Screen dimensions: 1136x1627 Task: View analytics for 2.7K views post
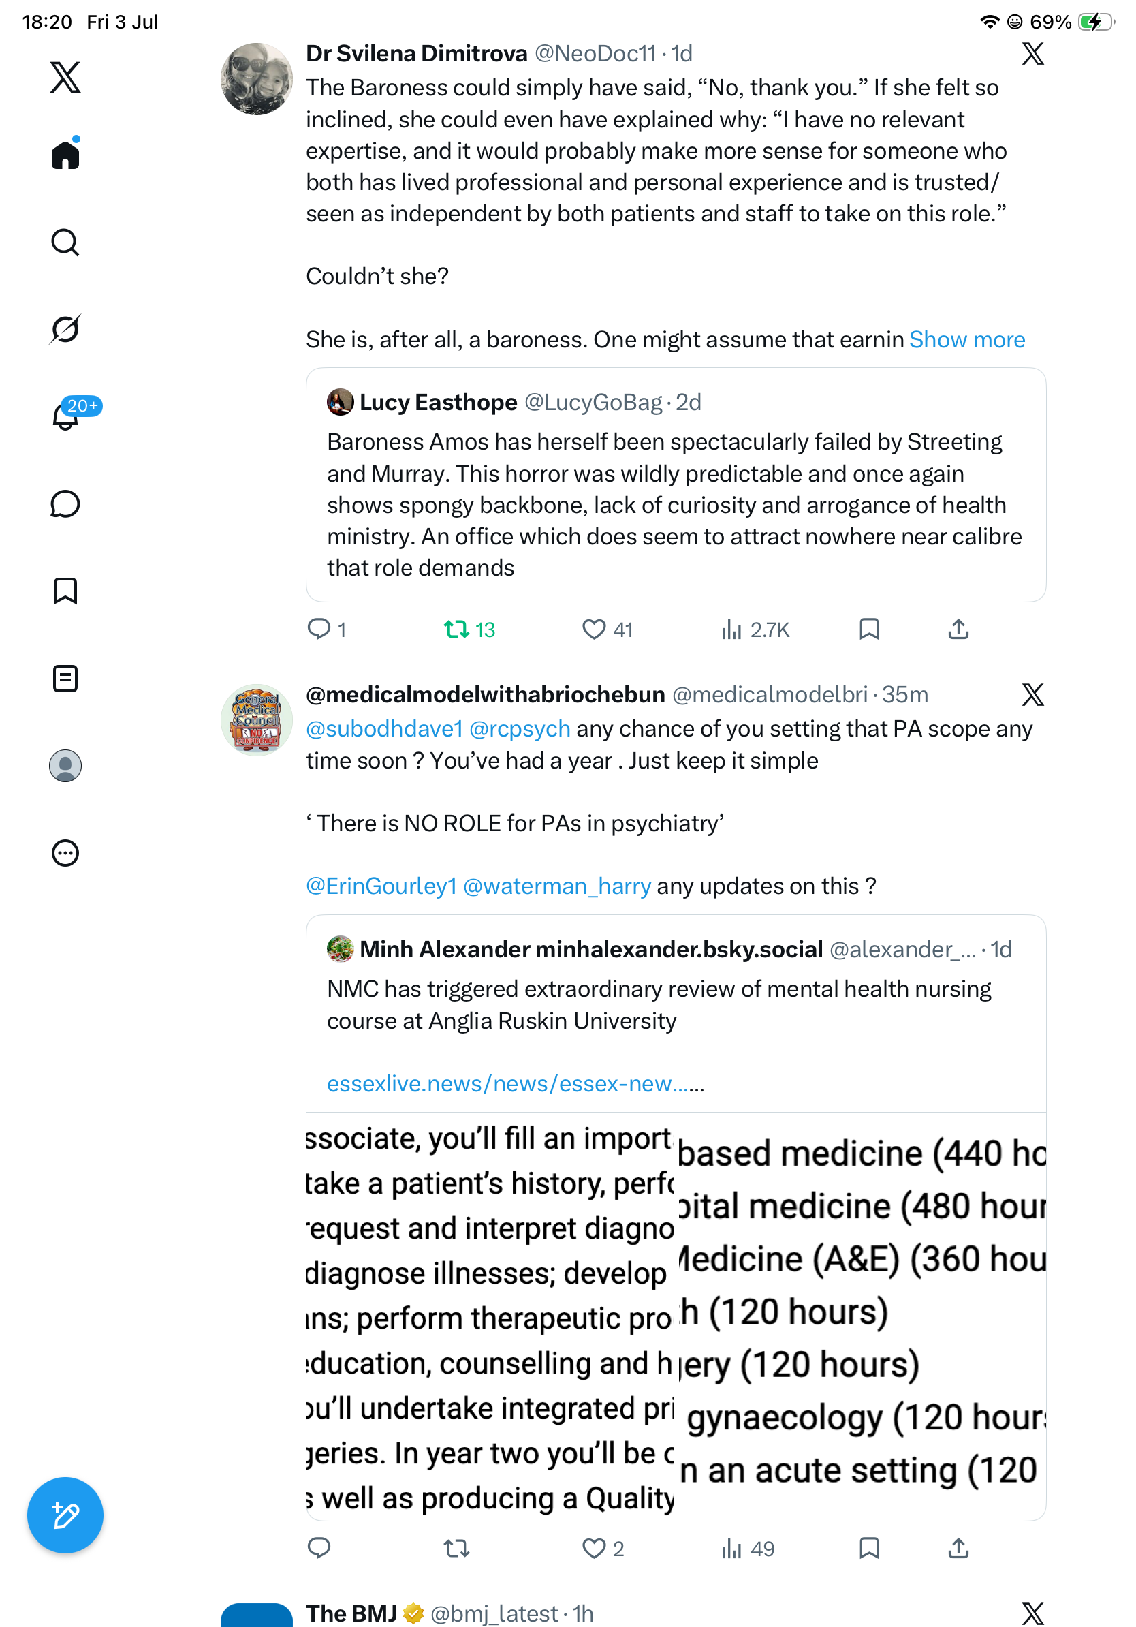pyautogui.click(x=755, y=630)
